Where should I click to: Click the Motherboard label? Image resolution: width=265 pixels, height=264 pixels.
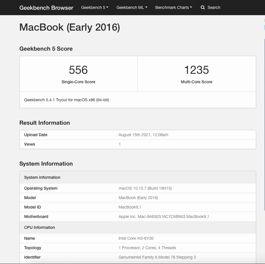36,217
